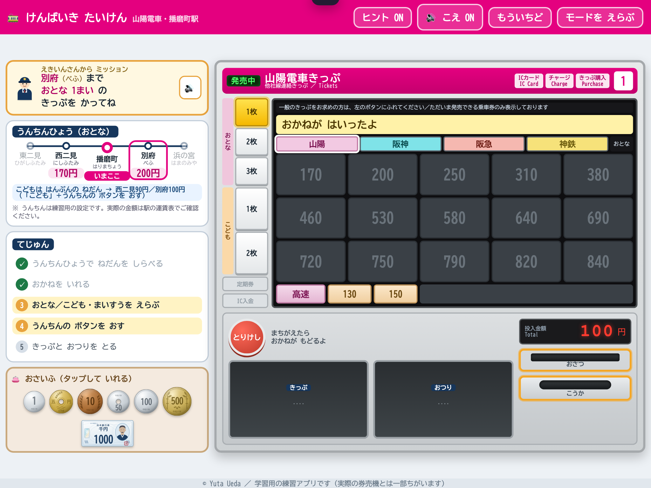Screen dimensions: 651x488
Task: Open the ICカード IC Card tab
Action: tap(529, 81)
